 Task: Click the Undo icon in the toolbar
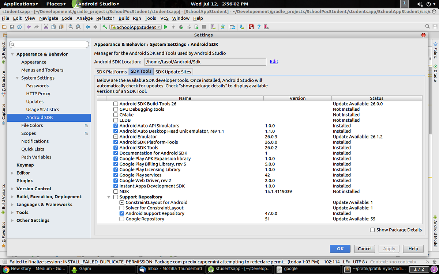(29, 27)
